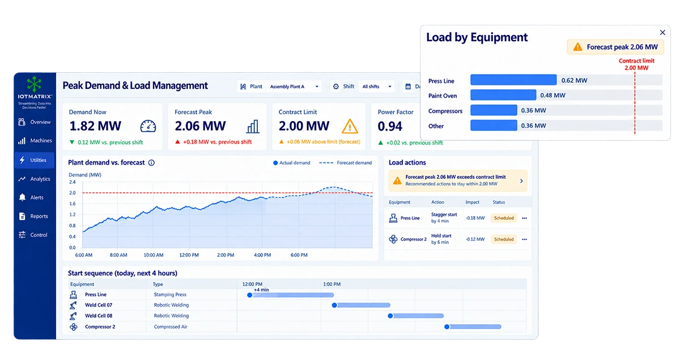Click the -0.18 MW impact value
680x345 pixels.
coord(475,218)
